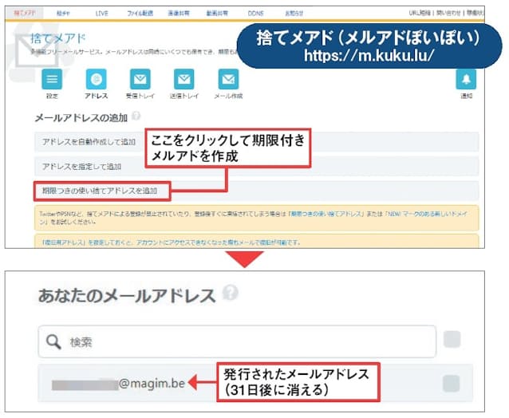Image resolution: width=509 pixels, height=418 pixels.
Task: Open the お知らせ tab
Action: [294, 14]
